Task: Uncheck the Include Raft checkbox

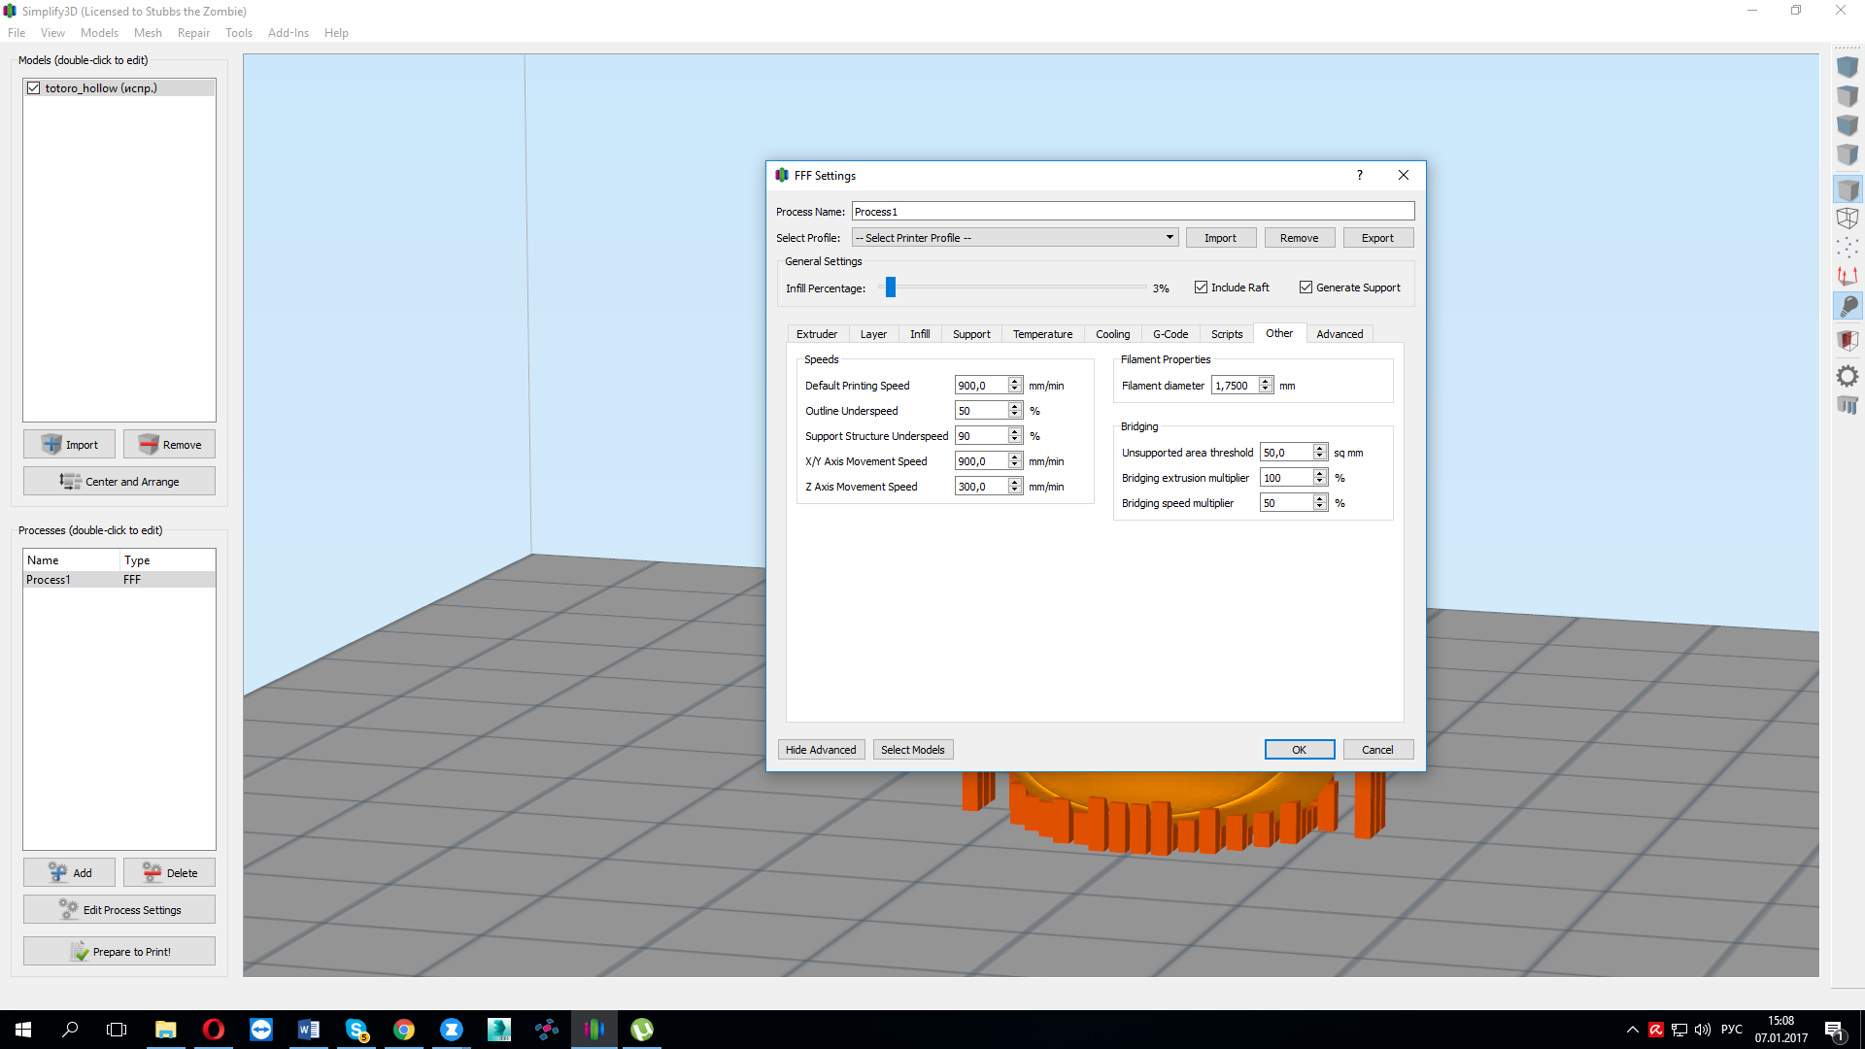Action: pyautogui.click(x=1202, y=288)
